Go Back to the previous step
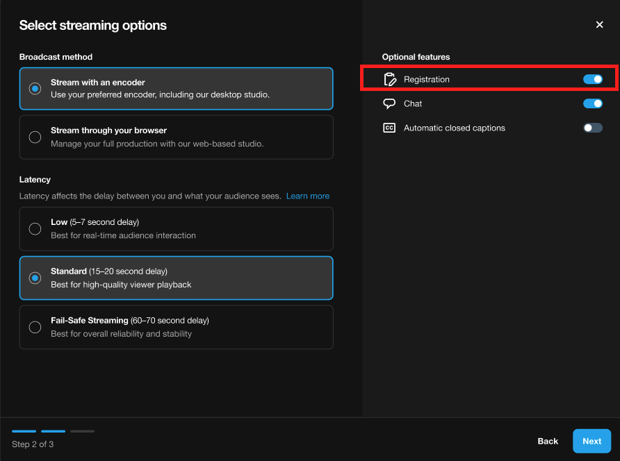 click(x=548, y=441)
